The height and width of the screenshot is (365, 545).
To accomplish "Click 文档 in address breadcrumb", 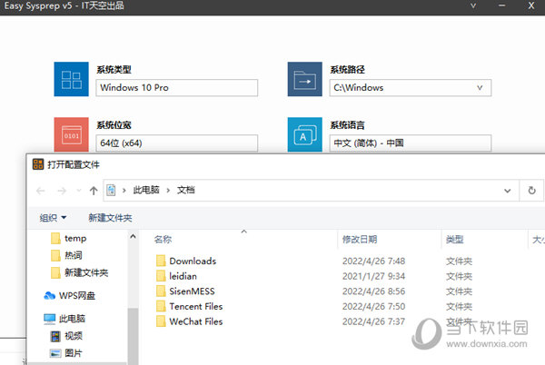I will point(185,190).
